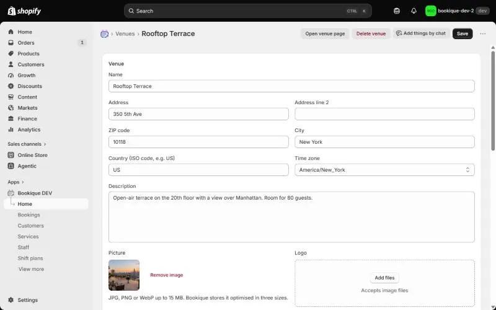Screen dimensions: 496x310
Task: Open Staff under Bookique DEV
Action: [x=24, y=247]
